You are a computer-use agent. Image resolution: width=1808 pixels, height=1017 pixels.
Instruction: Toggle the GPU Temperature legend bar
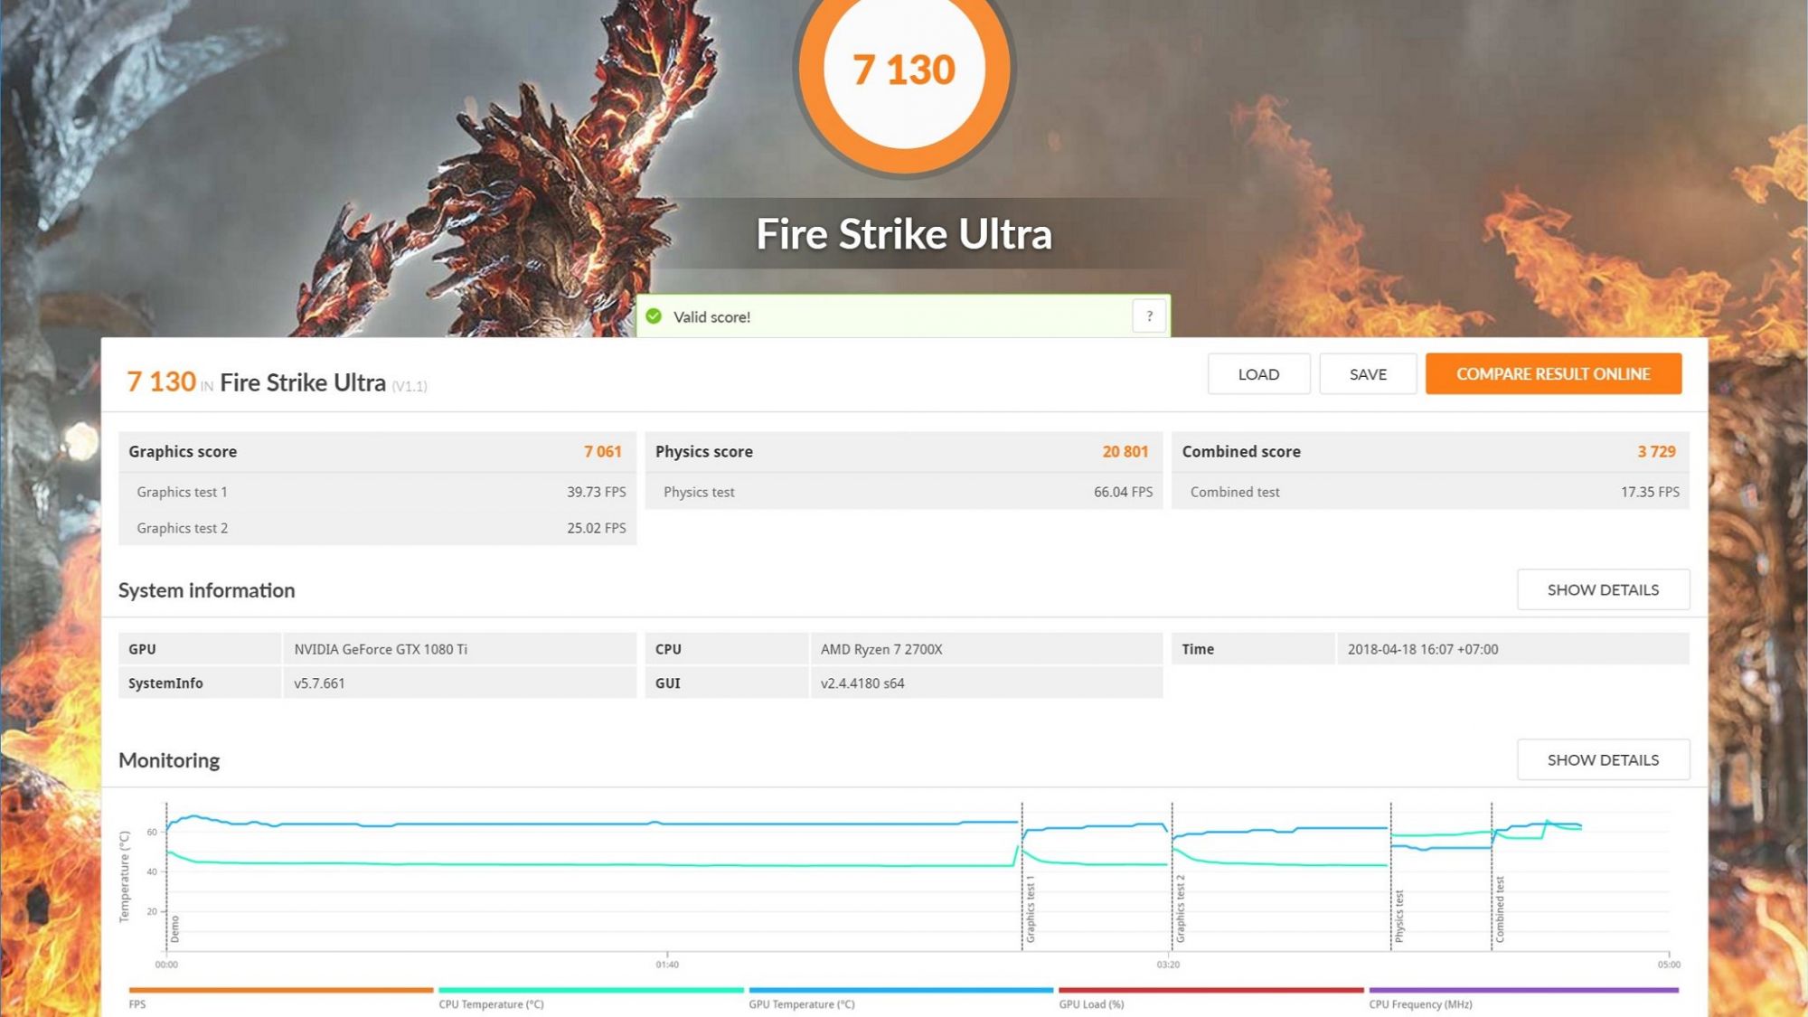[901, 991]
